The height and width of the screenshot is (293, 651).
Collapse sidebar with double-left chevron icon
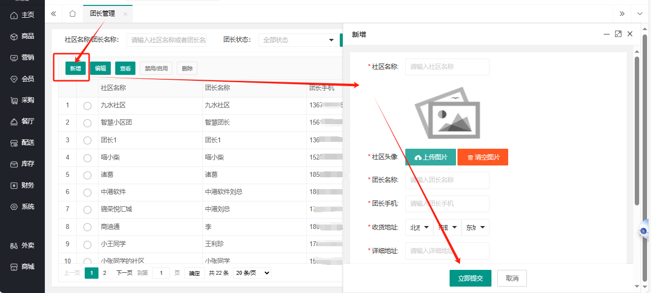pyautogui.click(x=54, y=14)
